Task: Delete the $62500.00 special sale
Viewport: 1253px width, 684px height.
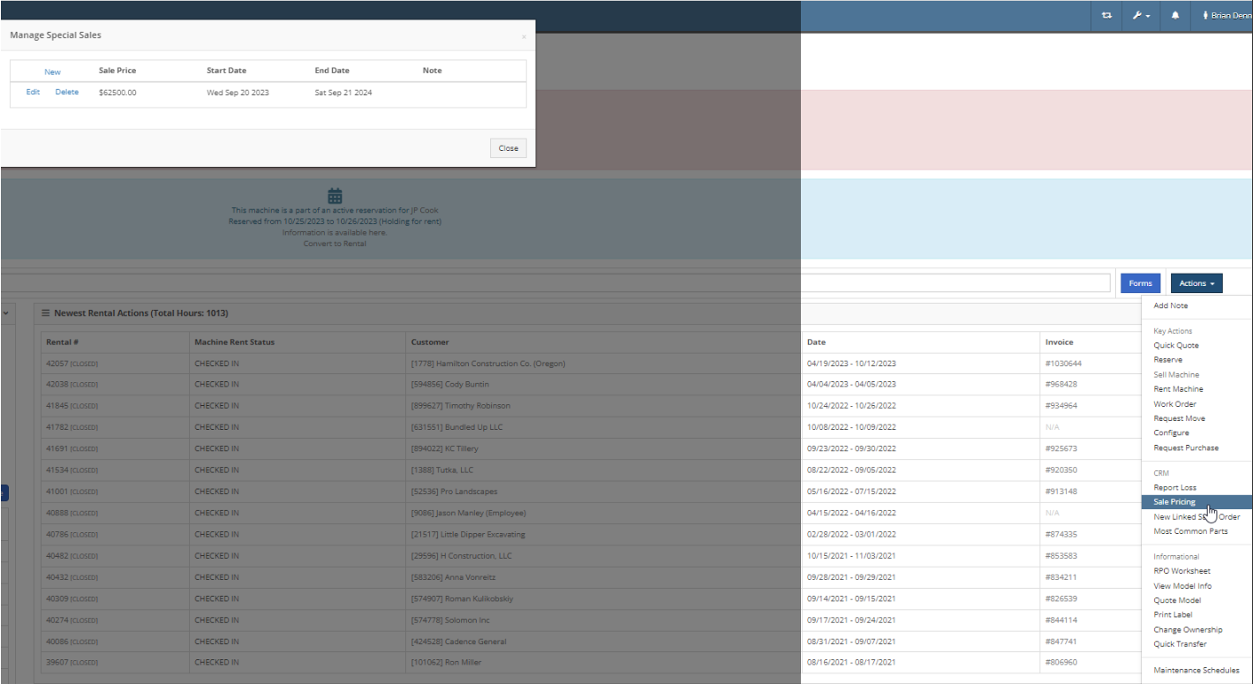Action: [x=67, y=92]
